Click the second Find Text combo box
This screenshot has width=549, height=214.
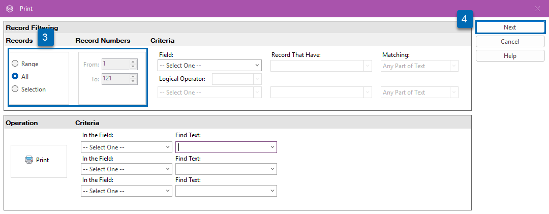pyautogui.click(x=226, y=169)
